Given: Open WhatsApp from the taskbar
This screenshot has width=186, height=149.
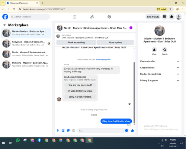Looking at the screenshot, I should [x=18, y=140].
